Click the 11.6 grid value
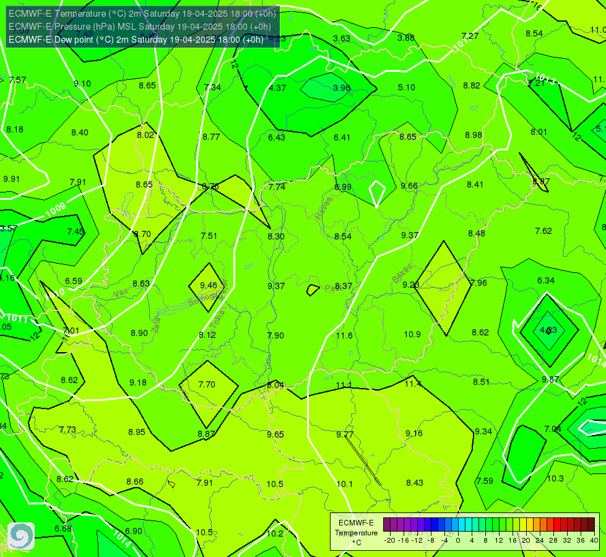The image size is (606, 557). [344, 335]
